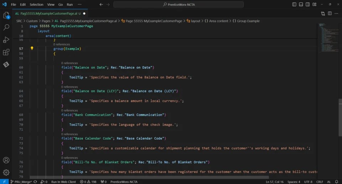Click 'Run In Web Client' in the status bar
This screenshot has width=342, height=184.
[x=63, y=182]
